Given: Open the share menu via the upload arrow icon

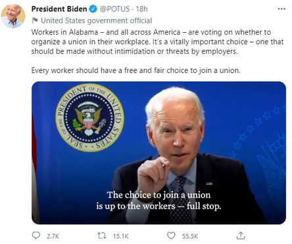Looking at the screenshot, I should pyautogui.click(x=241, y=235).
